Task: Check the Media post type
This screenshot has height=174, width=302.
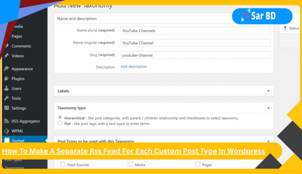Action: coord(130,164)
